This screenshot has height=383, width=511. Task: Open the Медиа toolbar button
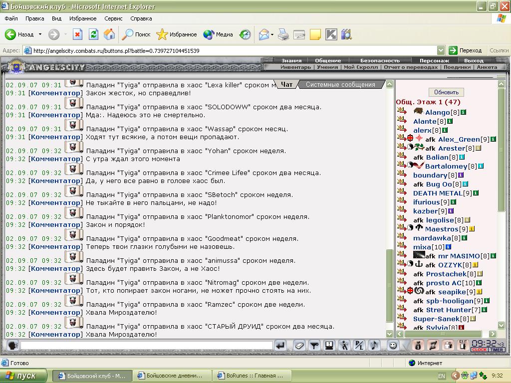218,34
